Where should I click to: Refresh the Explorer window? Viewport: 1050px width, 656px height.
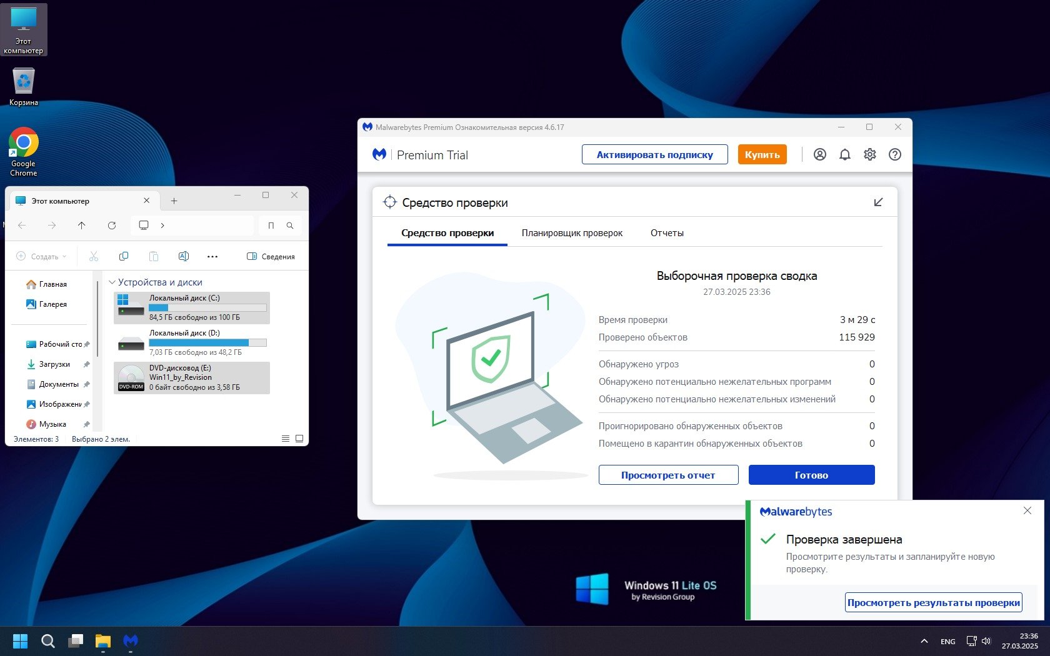[112, 226]
